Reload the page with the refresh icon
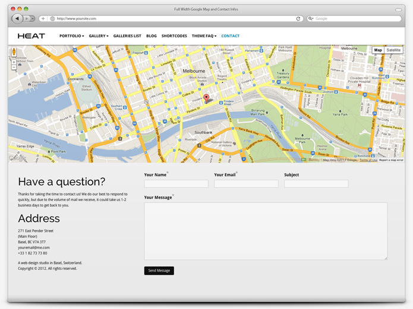Viewport: 413px width, 309px height. click(x=298, y=18)
